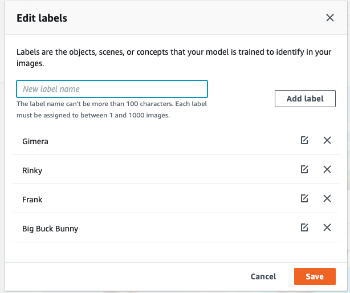The width and height of the screenshot is (350, 293).
Task: Select the Frank label name text
Action: coord(32,200)
